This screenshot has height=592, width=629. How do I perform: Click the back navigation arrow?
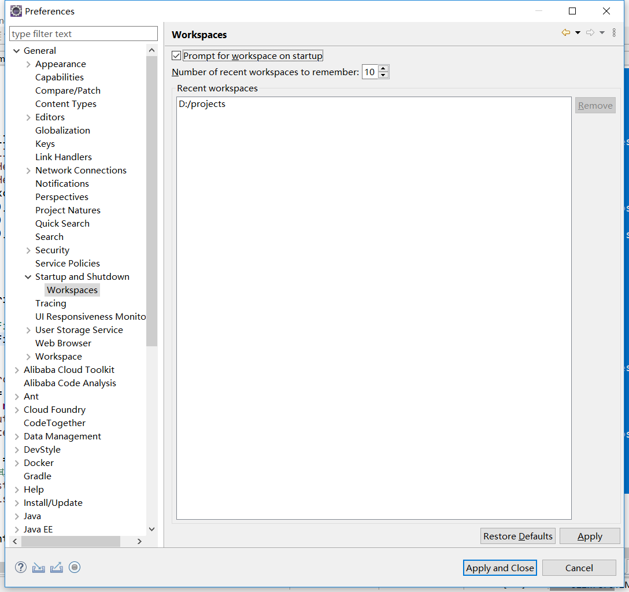click(565, 32)
